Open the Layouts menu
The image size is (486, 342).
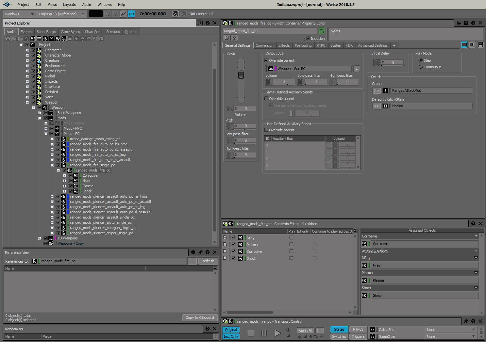[69, 5]
